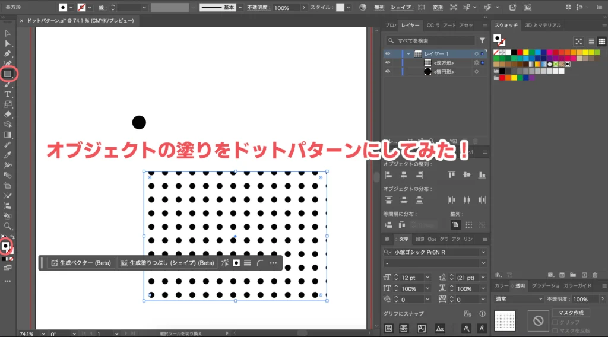Open font size 12 pt dropdown
Viewport: 608px width, 337px height.
pyautogui.click(x=427, y=277)
